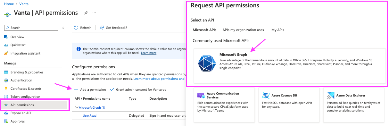The width and height of the screenshot is (389, 126).
Task: Select the Azure Cosmos DB card title
Action: (x=284, y=96)
